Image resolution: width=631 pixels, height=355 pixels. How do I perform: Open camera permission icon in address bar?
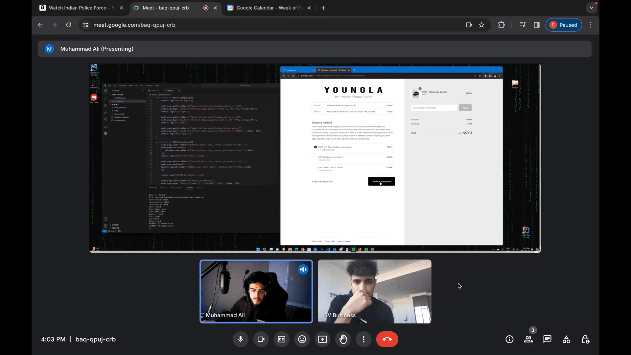[x=469, y=25]
